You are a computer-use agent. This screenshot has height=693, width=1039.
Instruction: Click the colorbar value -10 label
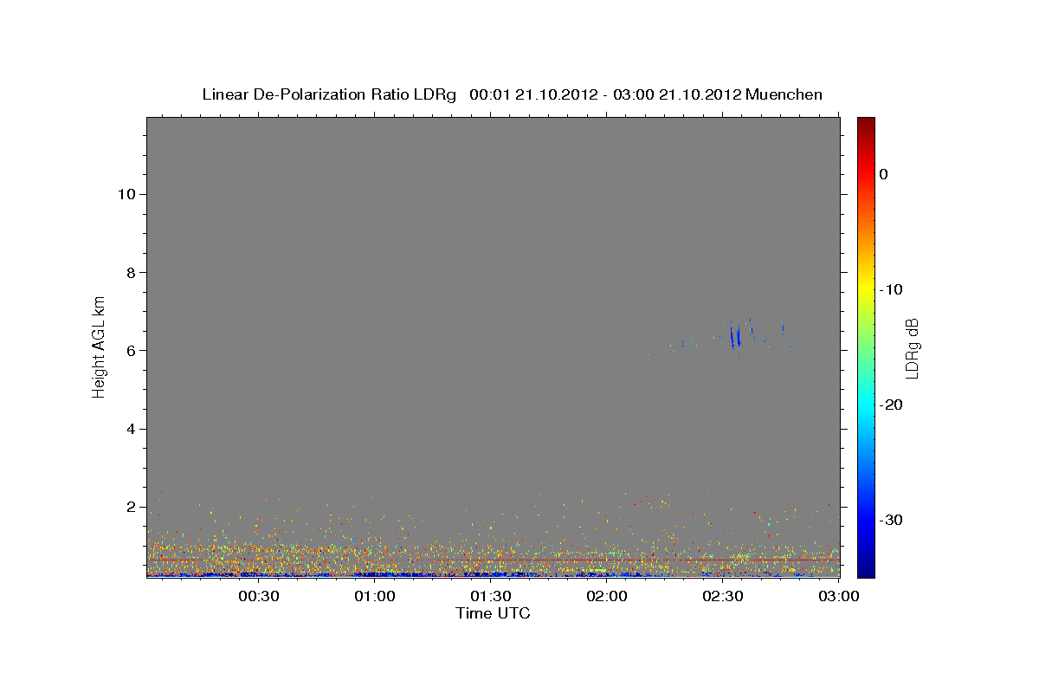point(891,289)
